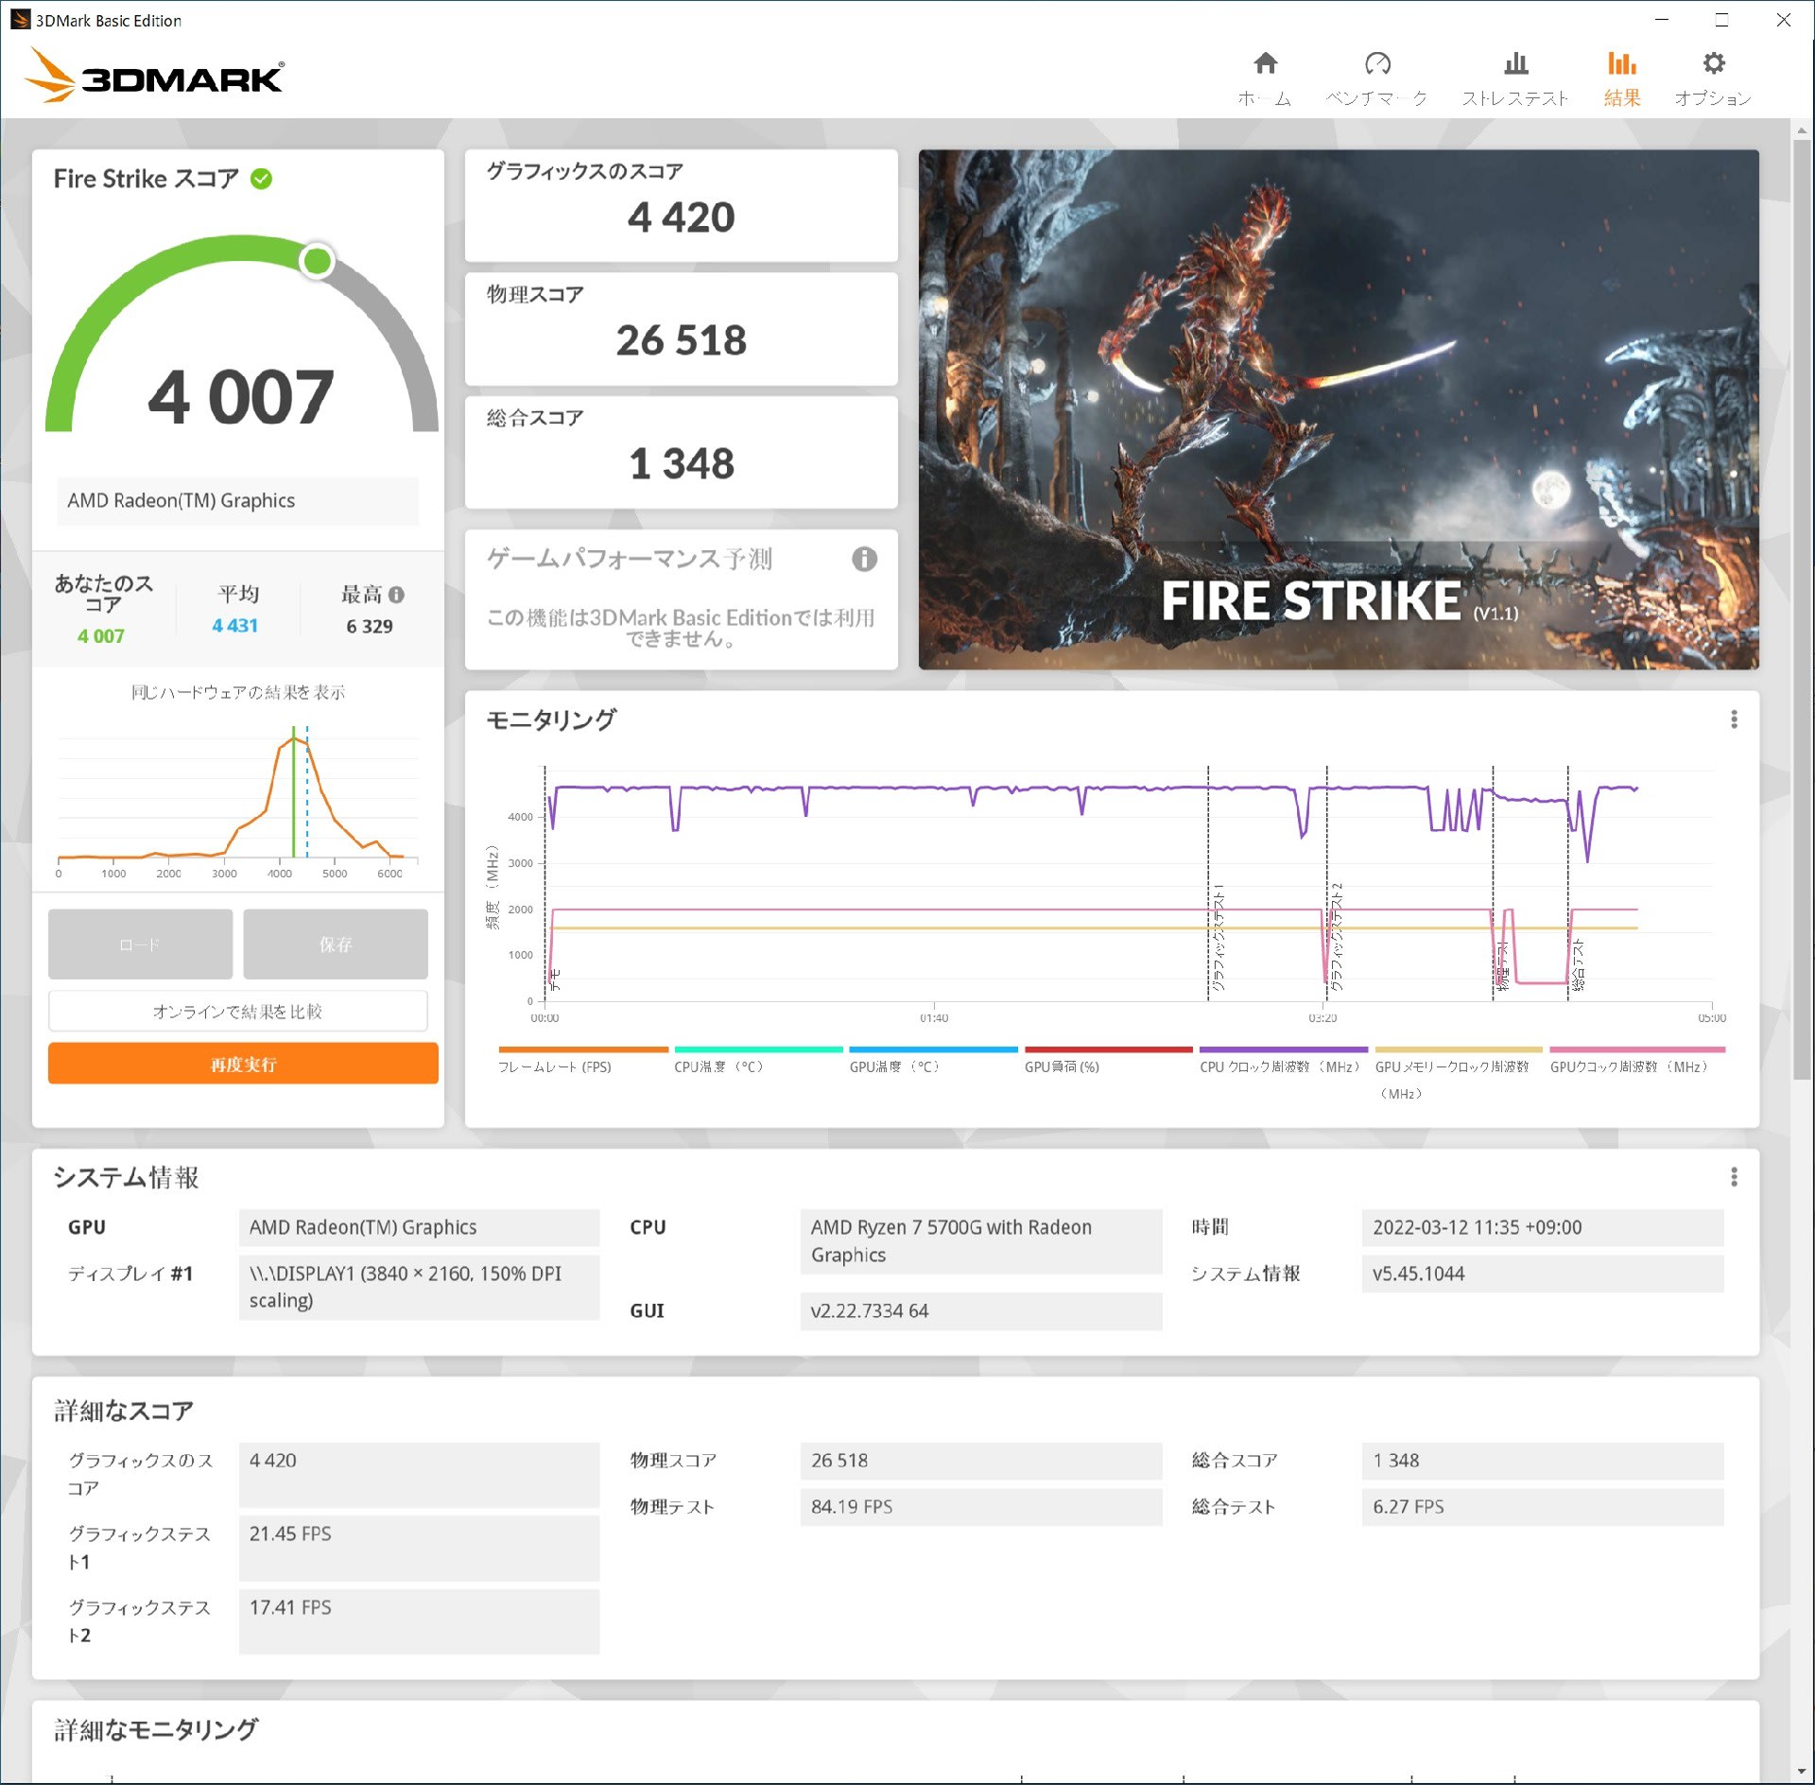Click the Fire Strike preview image

[1339, 409]
